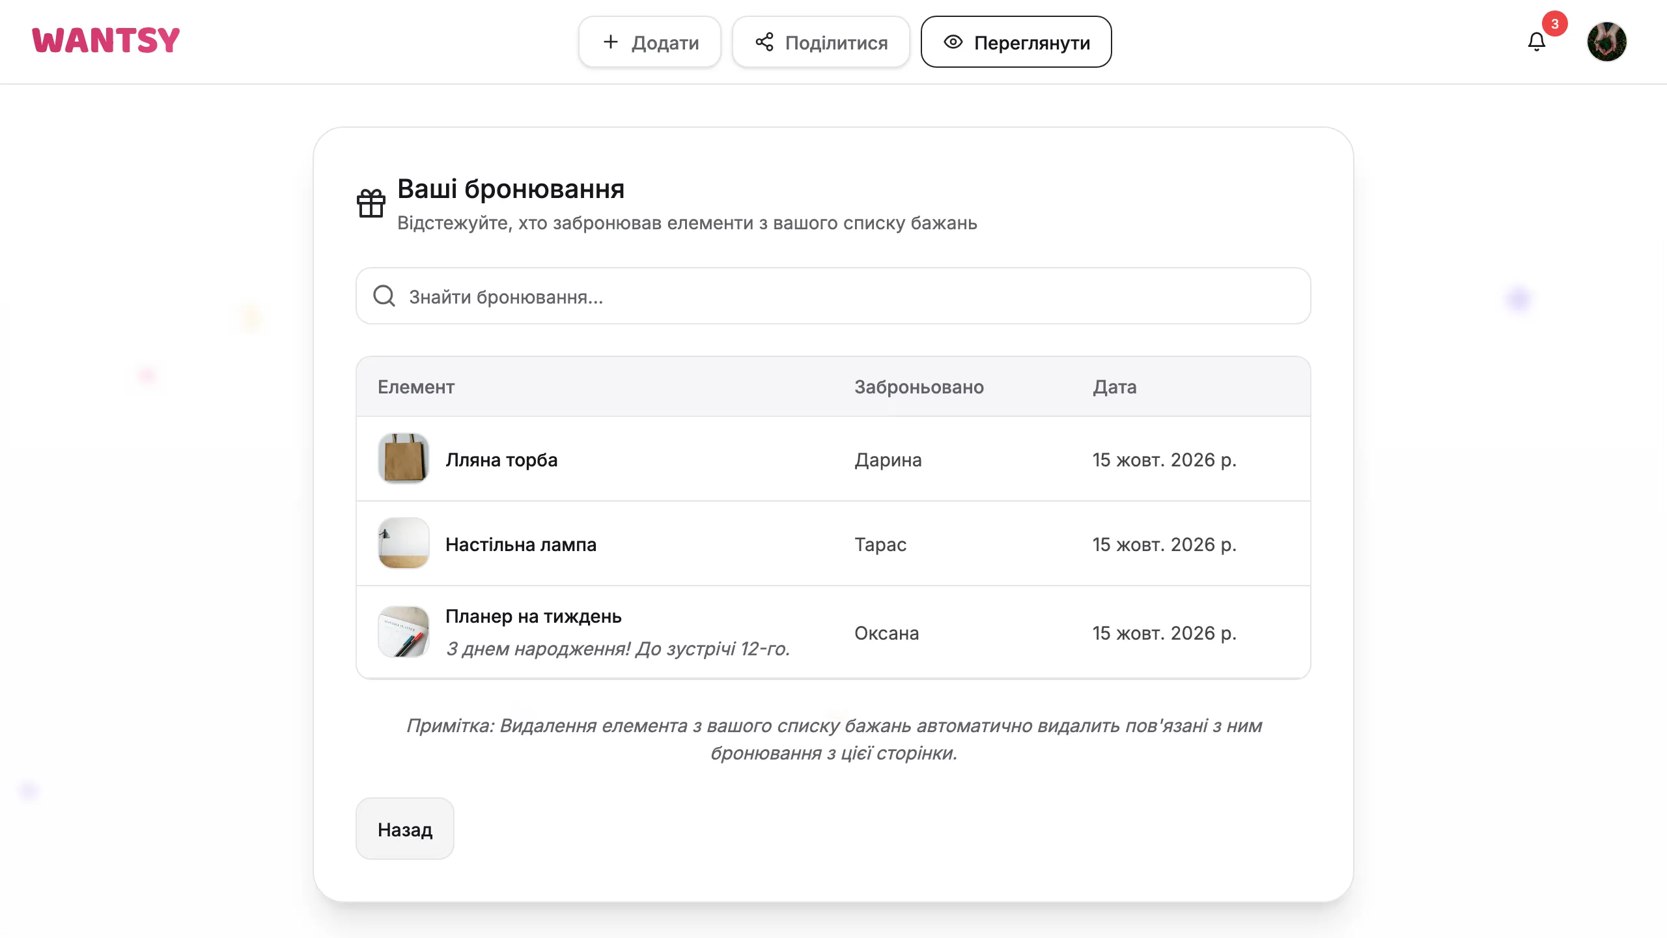1667x938 pixels.
Task: Open the Лляна торба thumbnail
Action: pos(404,459)
